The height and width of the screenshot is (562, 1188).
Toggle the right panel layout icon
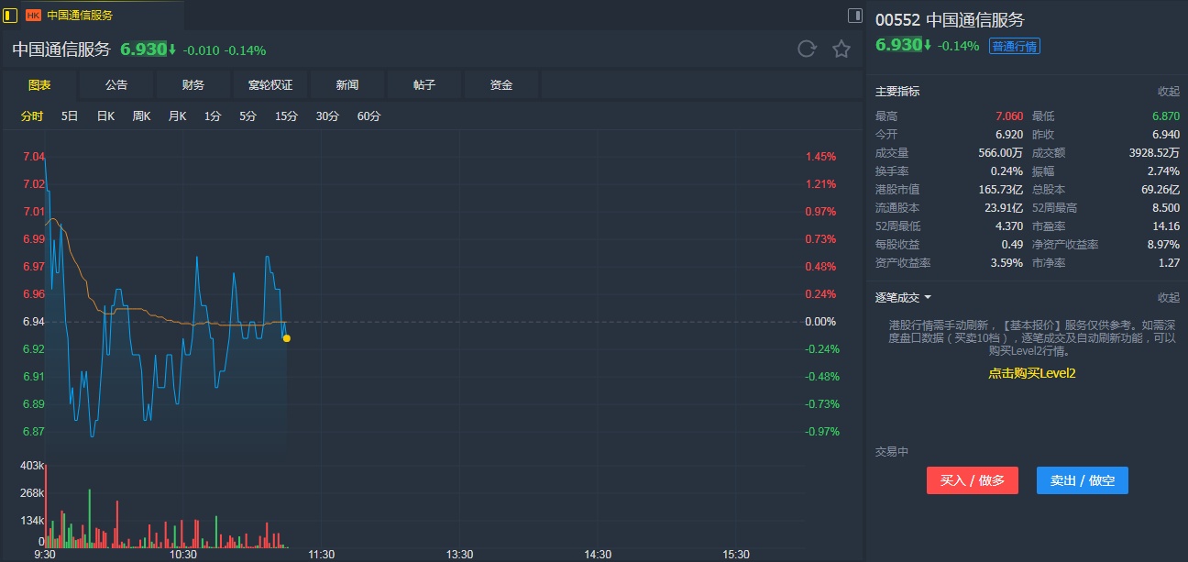[855, 15]
